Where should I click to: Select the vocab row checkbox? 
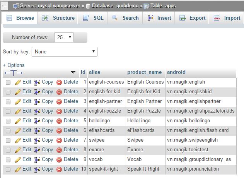tap(8, 160)
